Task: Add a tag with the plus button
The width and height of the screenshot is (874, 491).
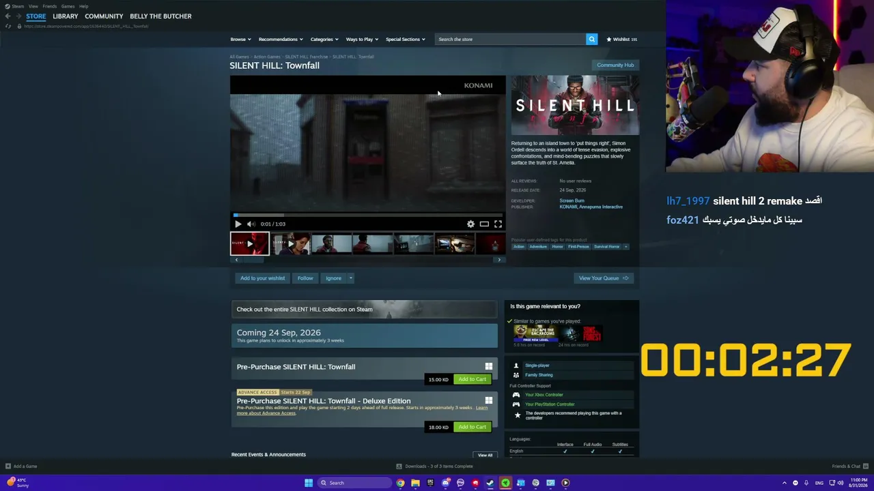Action: pyautogui.click(x=625, y=247)
